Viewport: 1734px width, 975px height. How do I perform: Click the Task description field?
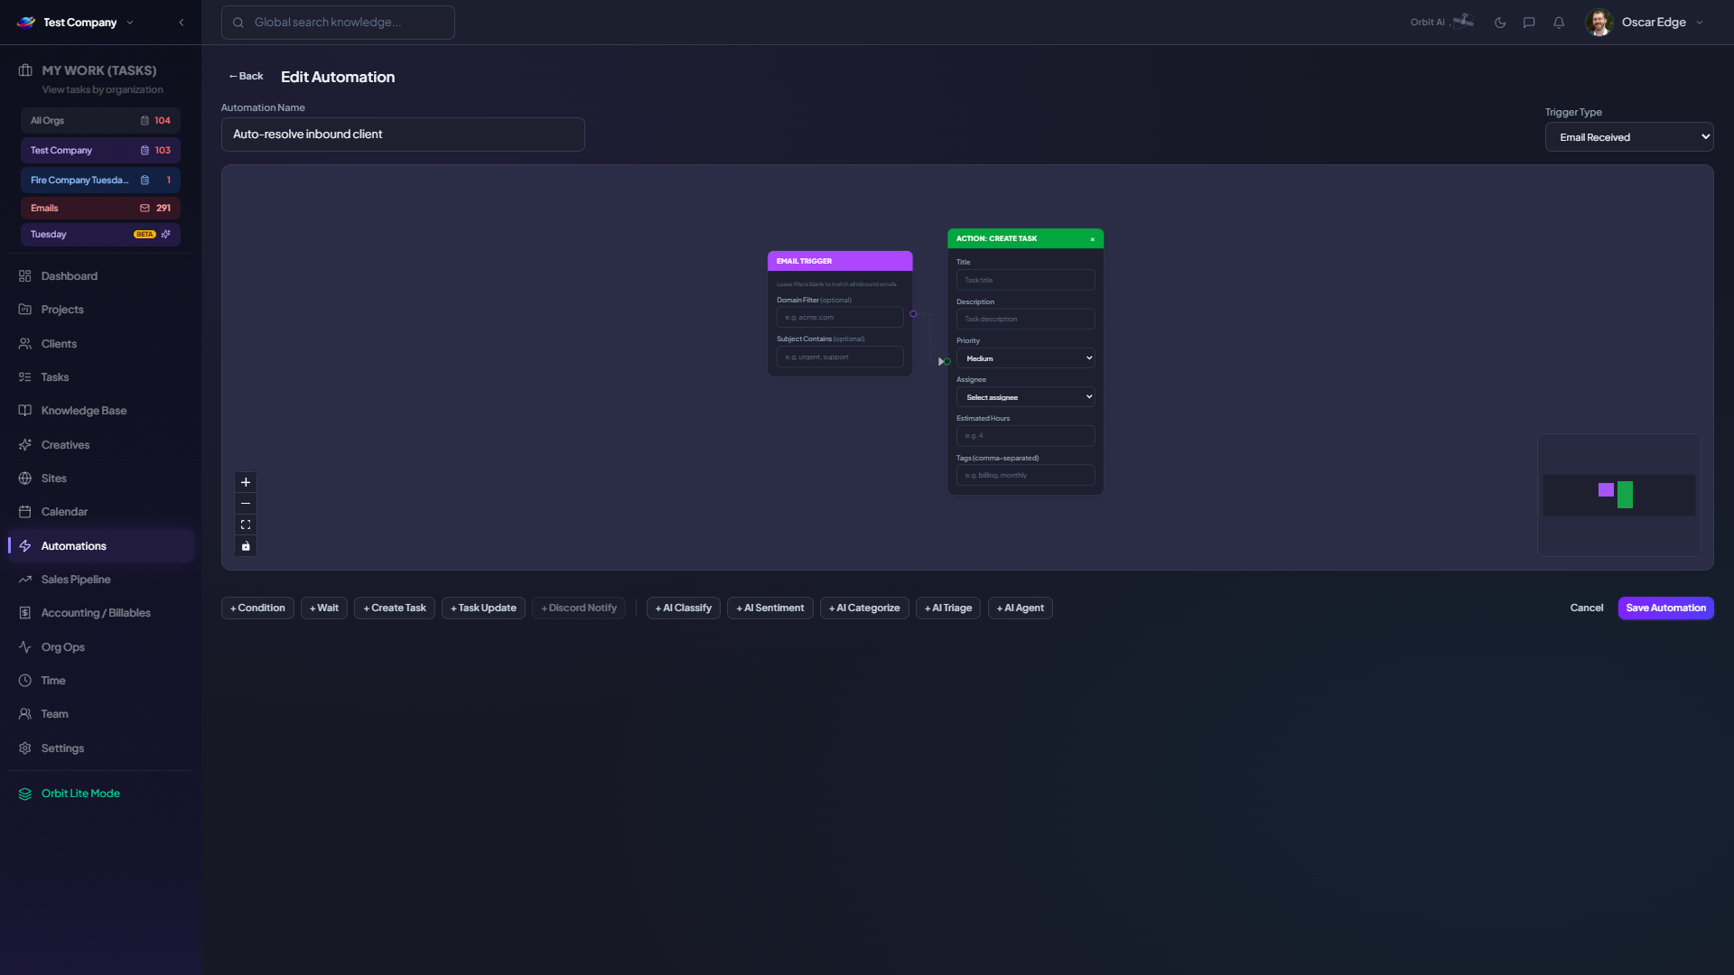[x=1025, y=319]
